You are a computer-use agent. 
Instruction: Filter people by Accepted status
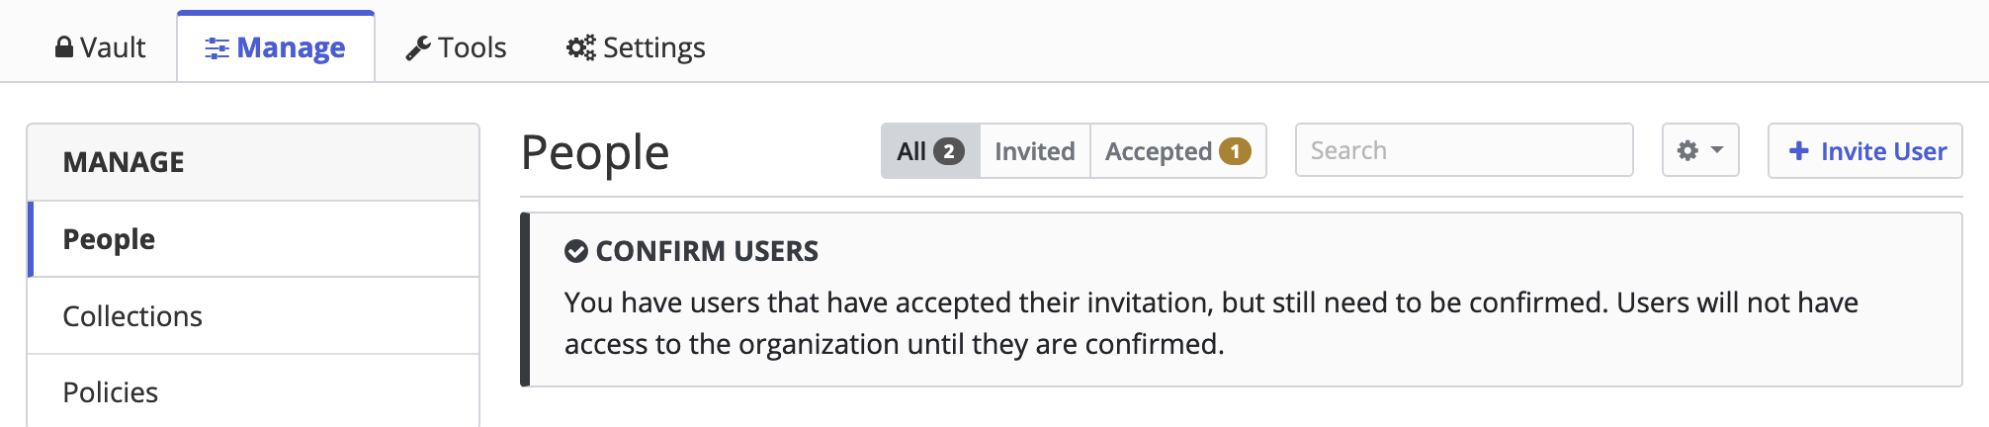[1178, 151]
